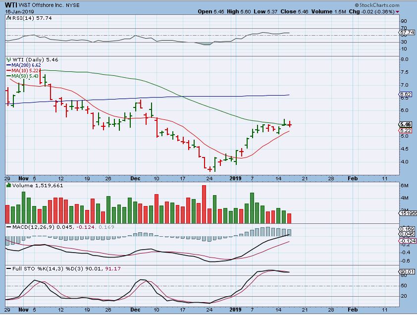Viewport: 417px width, 315px height.
Task: Click the MA(50) 5.43 legend entry
Action: coord(22,76)
